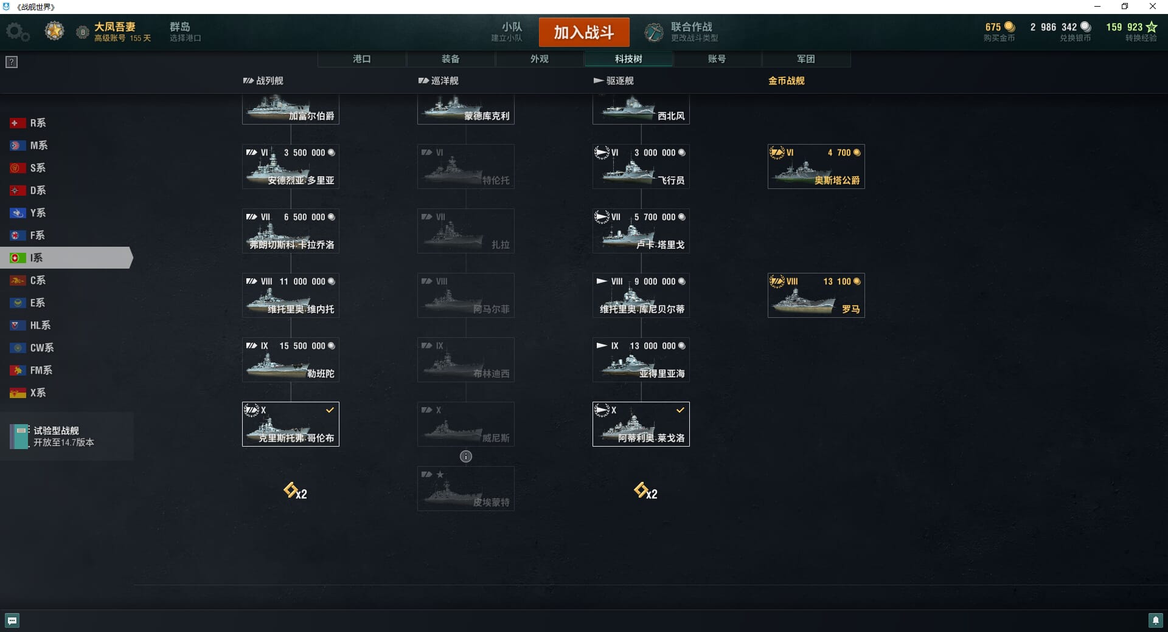Open 试验型战舰 panel in sidebar
Viewport: 1168px width, 632px height.
[67, 436]
